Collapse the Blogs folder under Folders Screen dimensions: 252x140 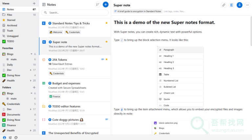(31, 93)
